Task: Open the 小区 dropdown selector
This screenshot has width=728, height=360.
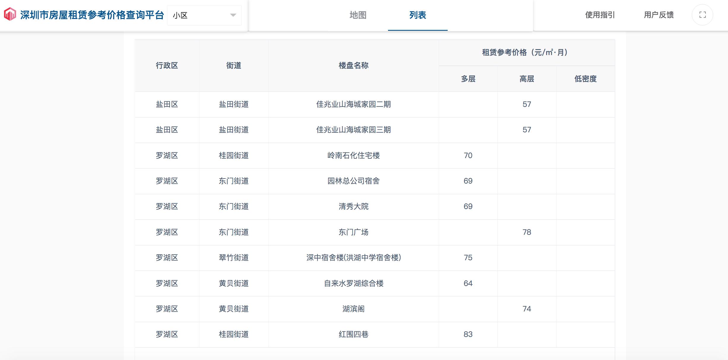Action: pyautogui.click(x=204, y=15)
